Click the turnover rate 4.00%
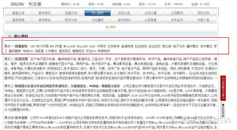 click(x=152, y=4)
